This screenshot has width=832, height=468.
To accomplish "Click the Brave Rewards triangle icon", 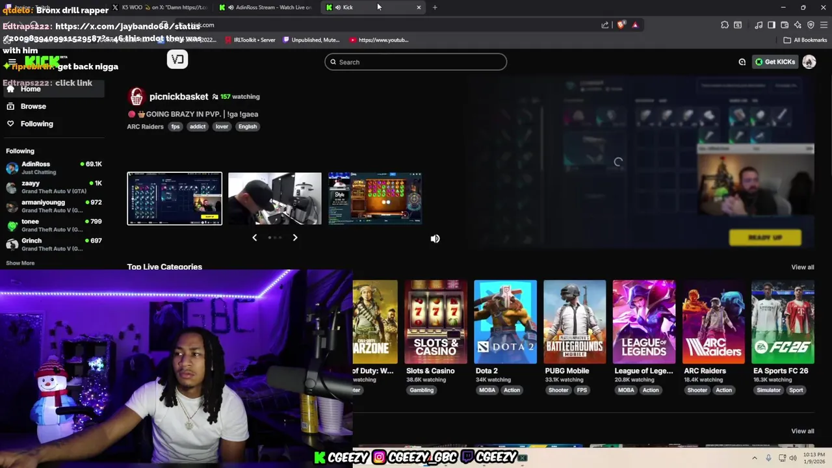I will [635, 25].
